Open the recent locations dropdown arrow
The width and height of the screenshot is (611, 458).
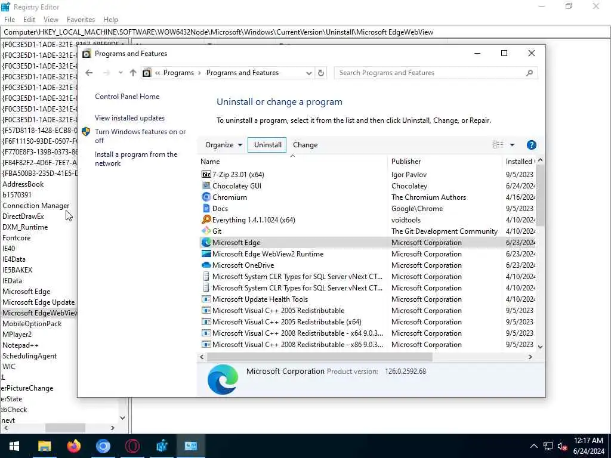[x=121, y=73]
